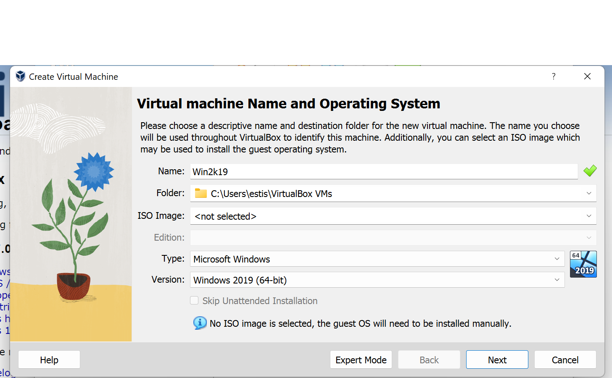Click the Name input field containing Win2k19
The width and height of the screenshot is (612, 378).
(384, 171)
